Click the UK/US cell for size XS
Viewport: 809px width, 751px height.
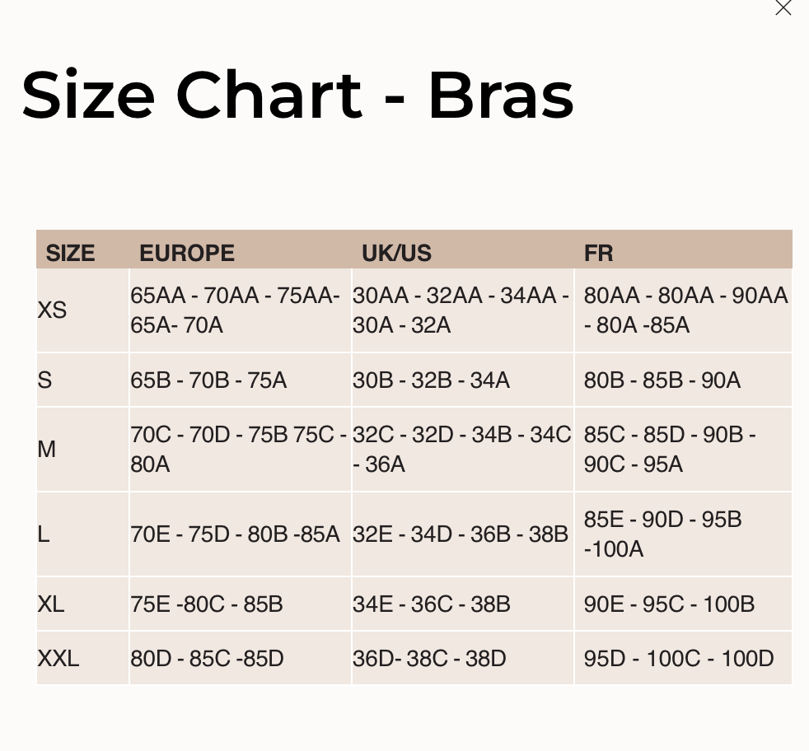click(x=461, y=310)
